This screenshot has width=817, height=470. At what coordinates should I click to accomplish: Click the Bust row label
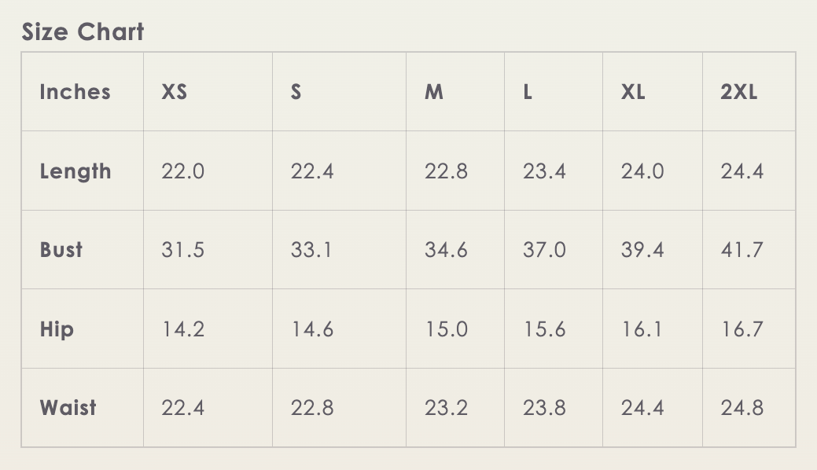coord(61,250)
